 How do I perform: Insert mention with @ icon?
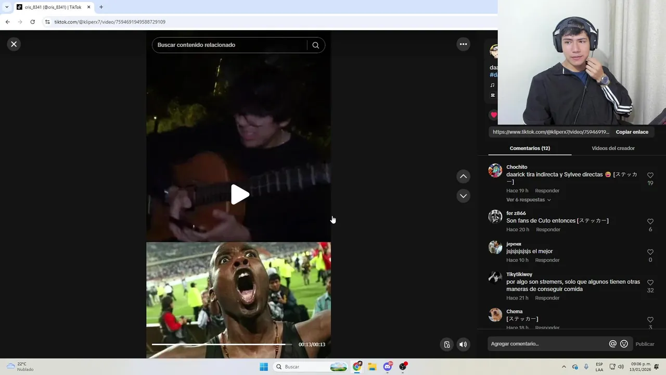pos(612,344)
